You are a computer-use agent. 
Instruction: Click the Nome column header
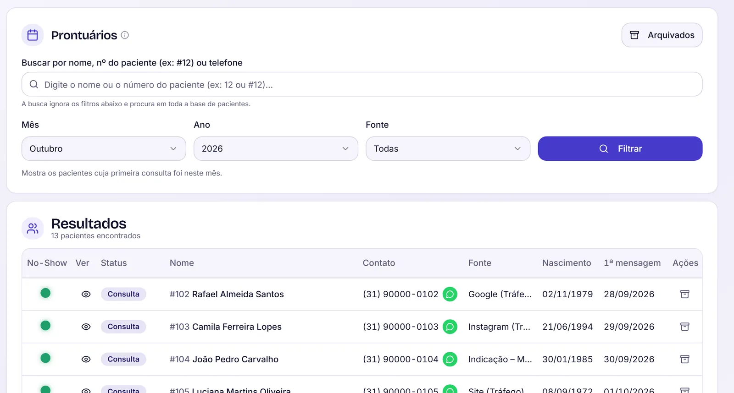point(182,263)
